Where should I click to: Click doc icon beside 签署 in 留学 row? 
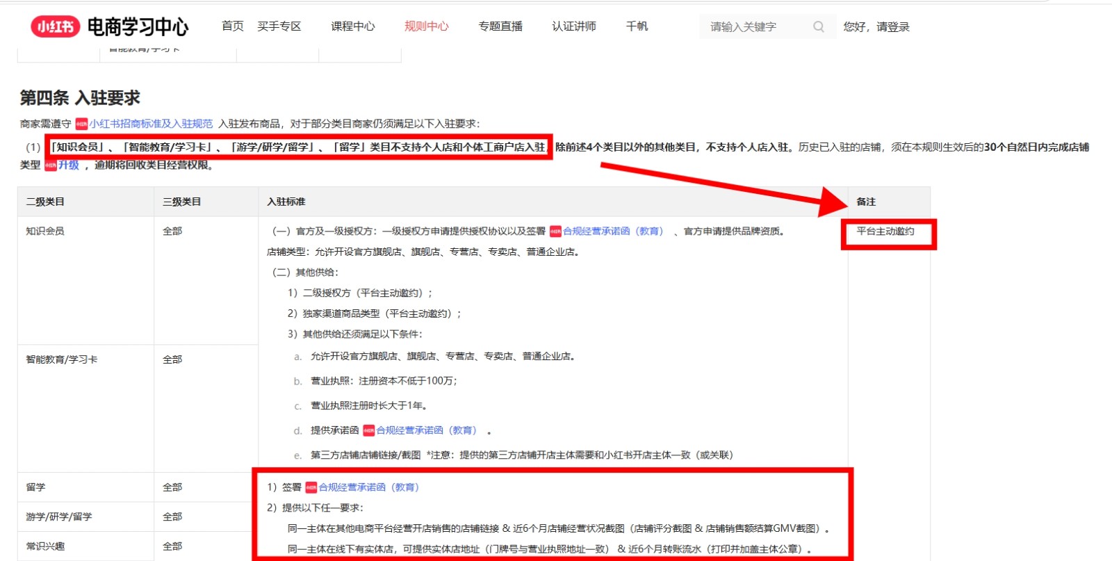[x=311, y=487]
